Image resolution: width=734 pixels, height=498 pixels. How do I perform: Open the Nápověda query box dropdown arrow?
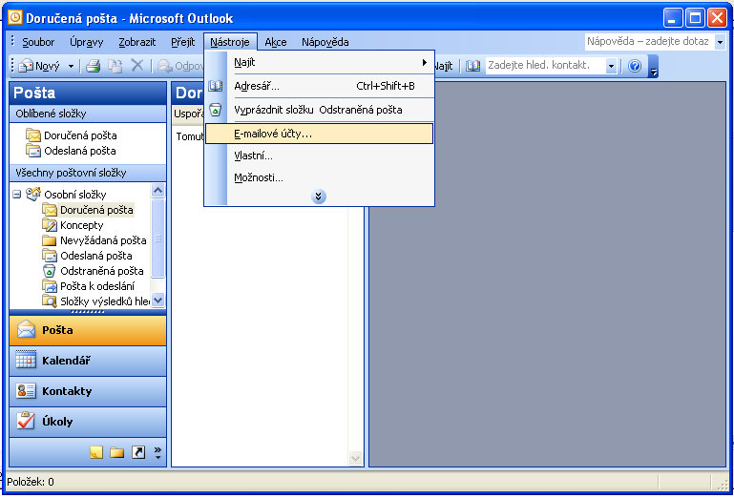(x=720, y=42)
